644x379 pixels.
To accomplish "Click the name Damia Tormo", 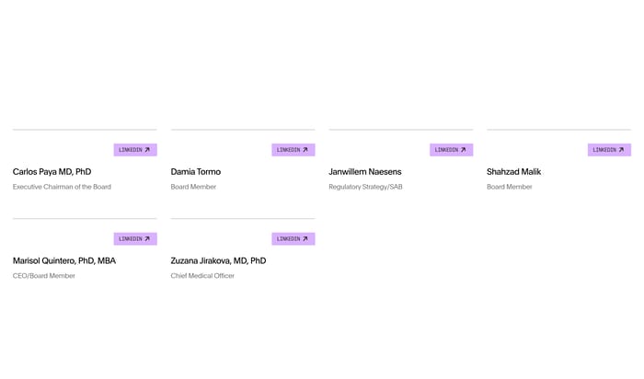I will click(195, 172).
